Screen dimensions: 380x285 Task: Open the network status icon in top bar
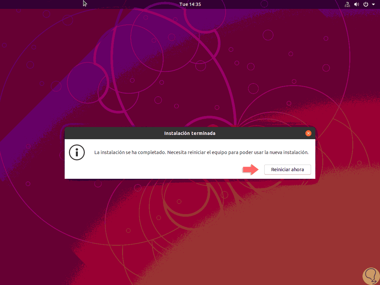tap(347, 4)
